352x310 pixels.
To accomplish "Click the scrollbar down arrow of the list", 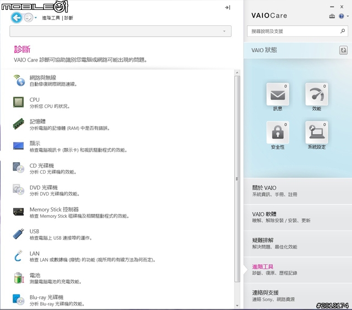I will tap(237, 306).
